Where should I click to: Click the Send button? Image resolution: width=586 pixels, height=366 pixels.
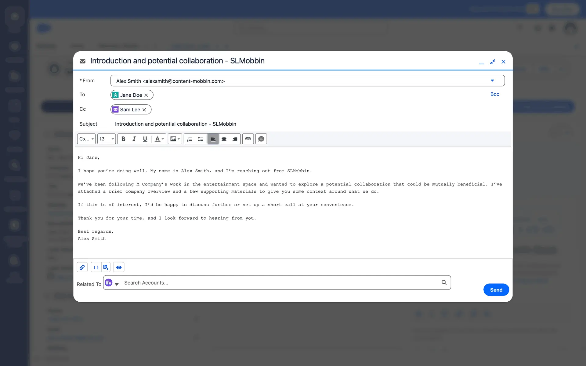pyautogui.click(x=496, y=290)
